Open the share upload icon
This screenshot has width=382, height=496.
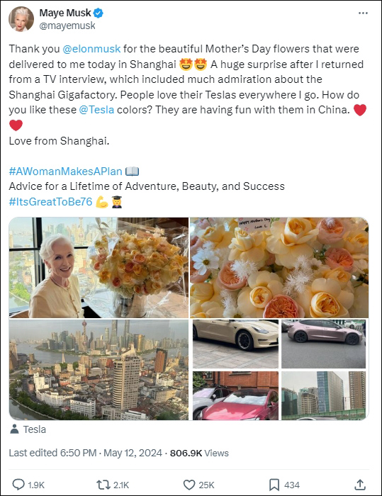[360, 484]
